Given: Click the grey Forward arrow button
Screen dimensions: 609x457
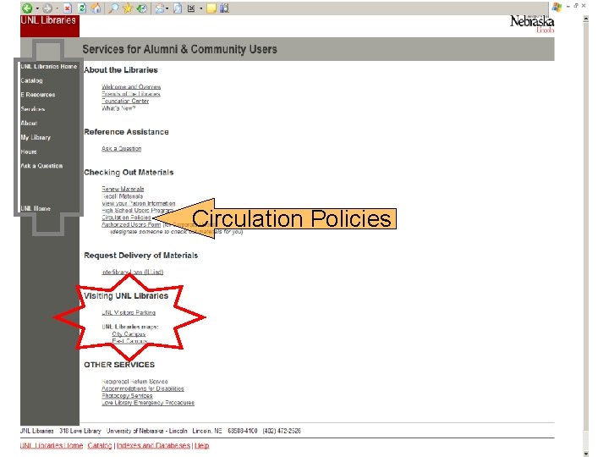Looking at the screenshot, I should pyautogui.click(x=47, y=8).
